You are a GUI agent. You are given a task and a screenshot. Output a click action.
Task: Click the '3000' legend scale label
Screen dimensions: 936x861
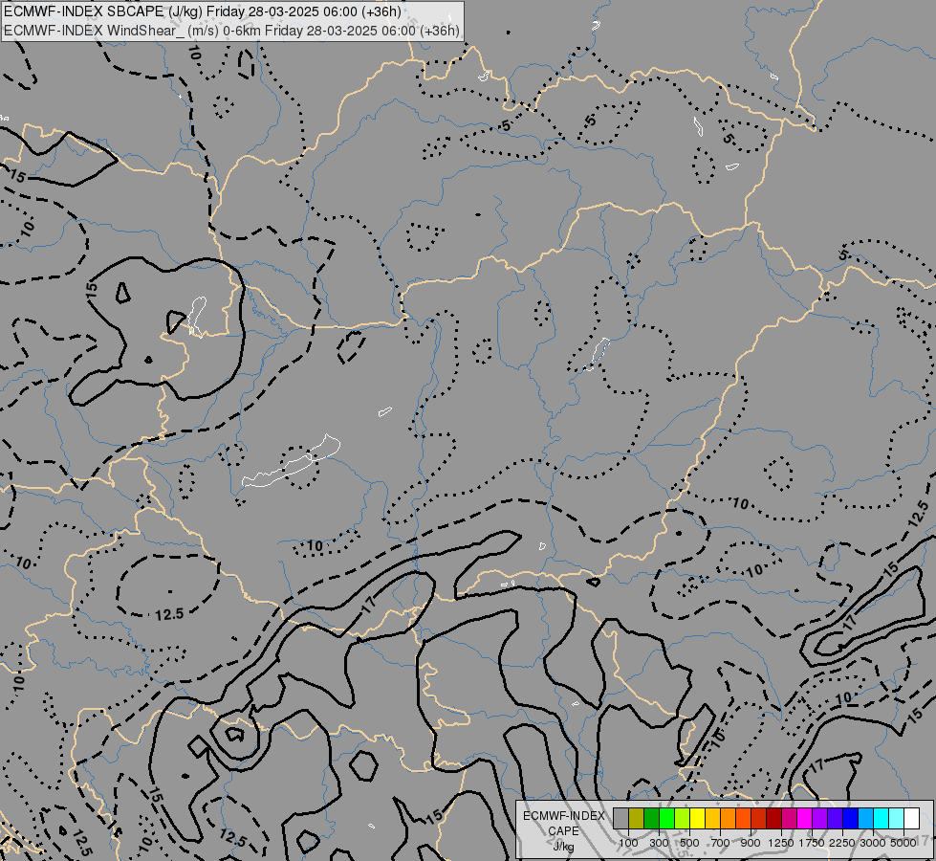(873, 843)
